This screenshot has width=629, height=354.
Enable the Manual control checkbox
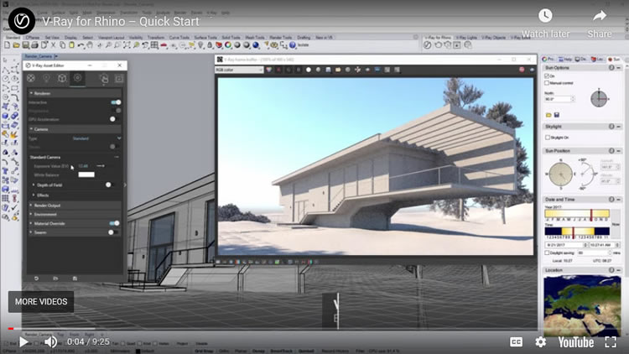[x=547, y=83]
